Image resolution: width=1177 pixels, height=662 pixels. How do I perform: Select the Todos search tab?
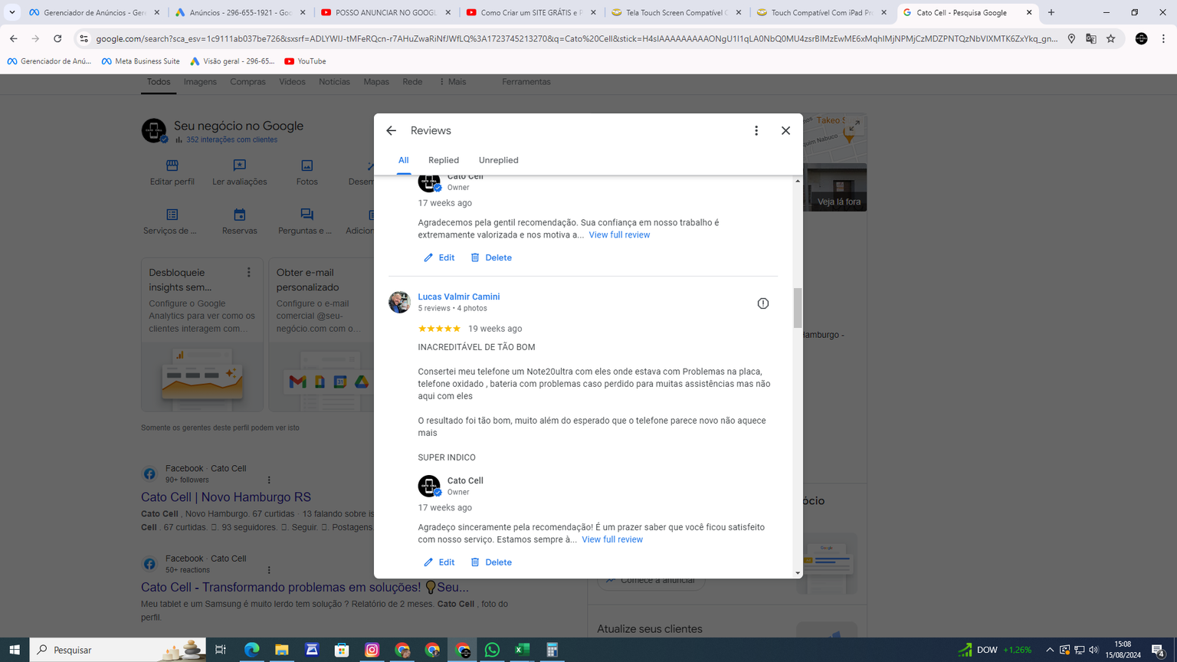[159, 82]
